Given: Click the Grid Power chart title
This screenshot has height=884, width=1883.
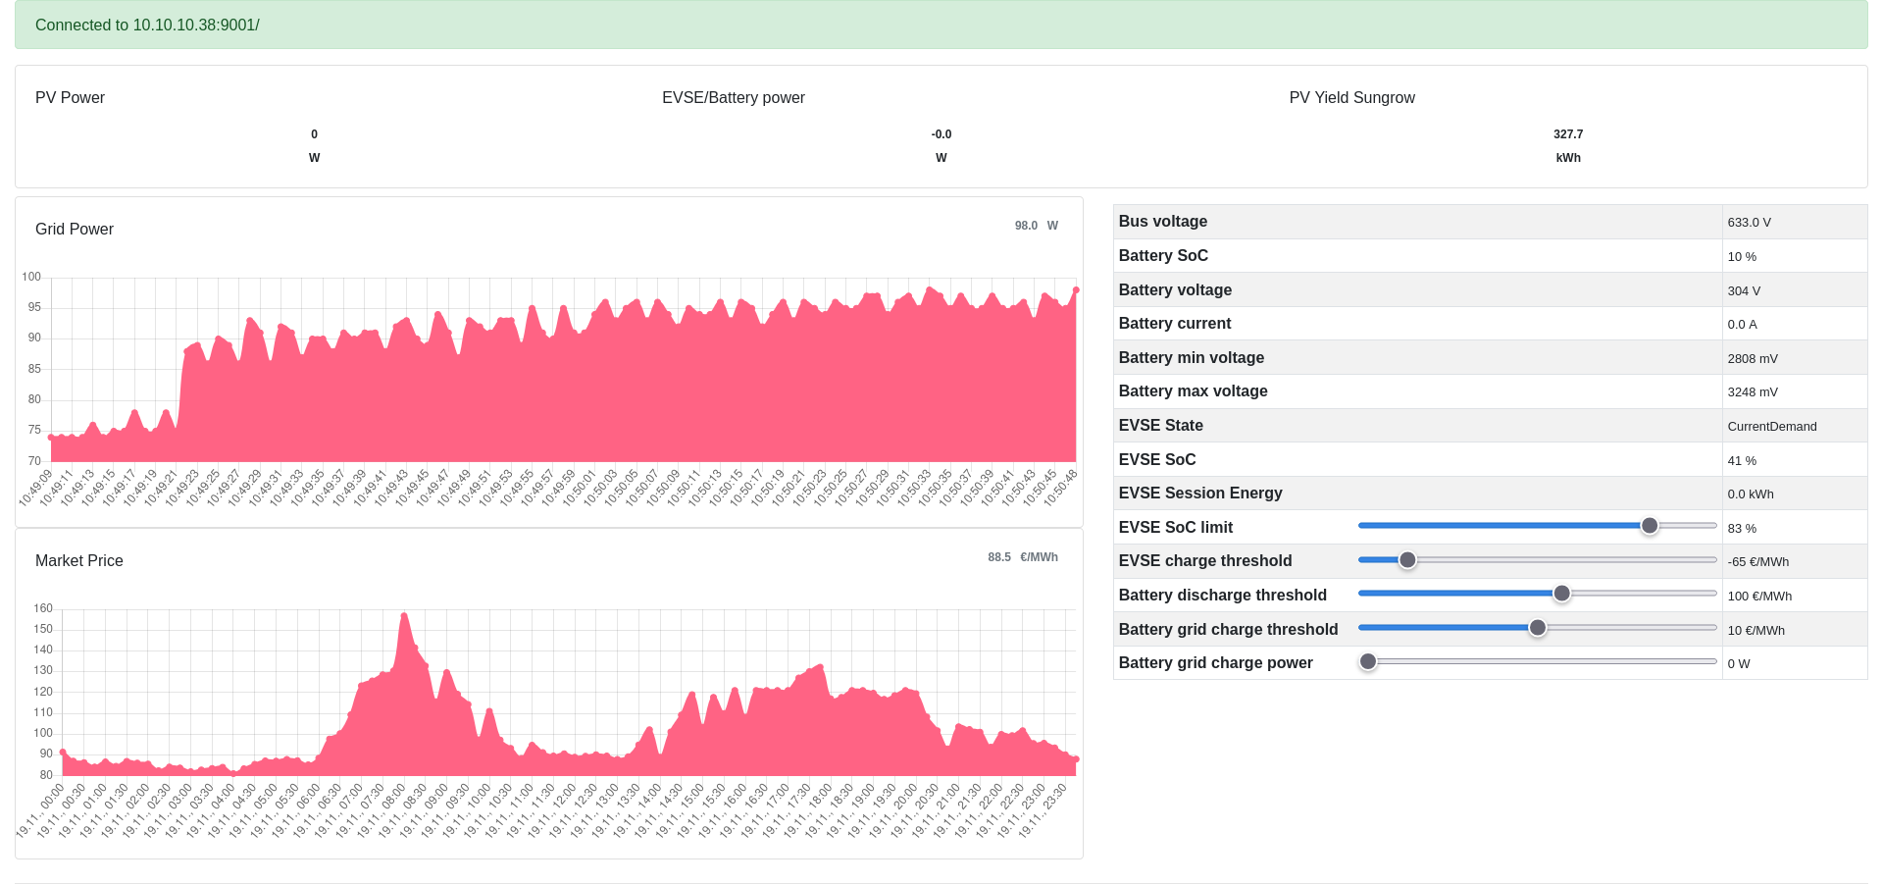Looking at the screenshot, I should pos(75,229).
